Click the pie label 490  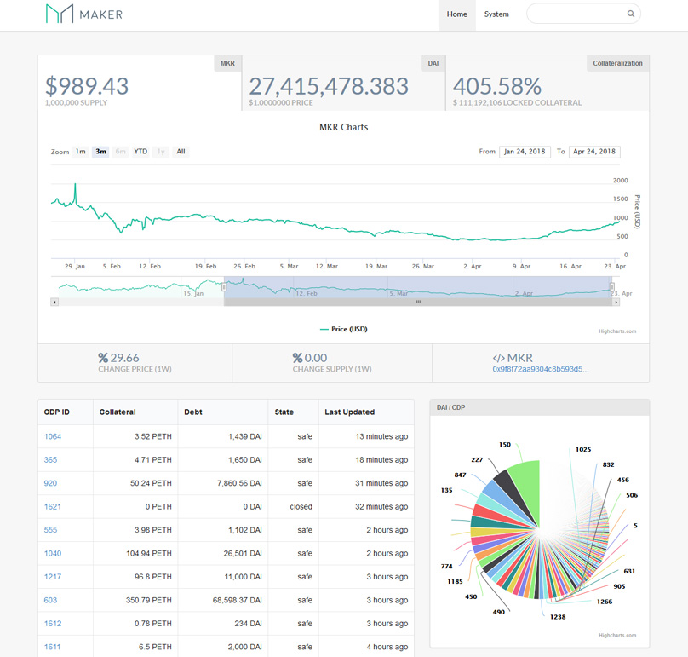[x=498, y=612]
